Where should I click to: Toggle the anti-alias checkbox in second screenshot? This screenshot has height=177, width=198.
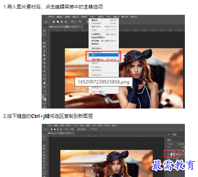pos(79,129)
